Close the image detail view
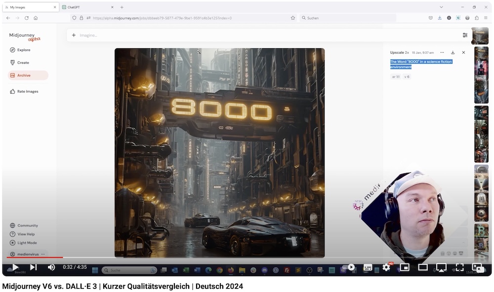 click(x=463, y=52)
